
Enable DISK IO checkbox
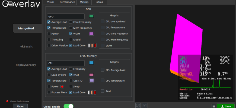(71, 80)
